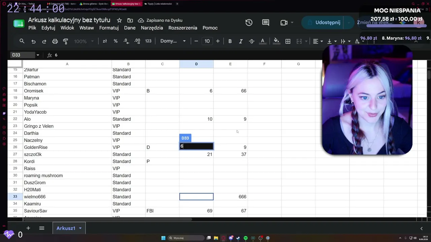Open the Wstaw menu
431x242 pixels.
[87, 28]
